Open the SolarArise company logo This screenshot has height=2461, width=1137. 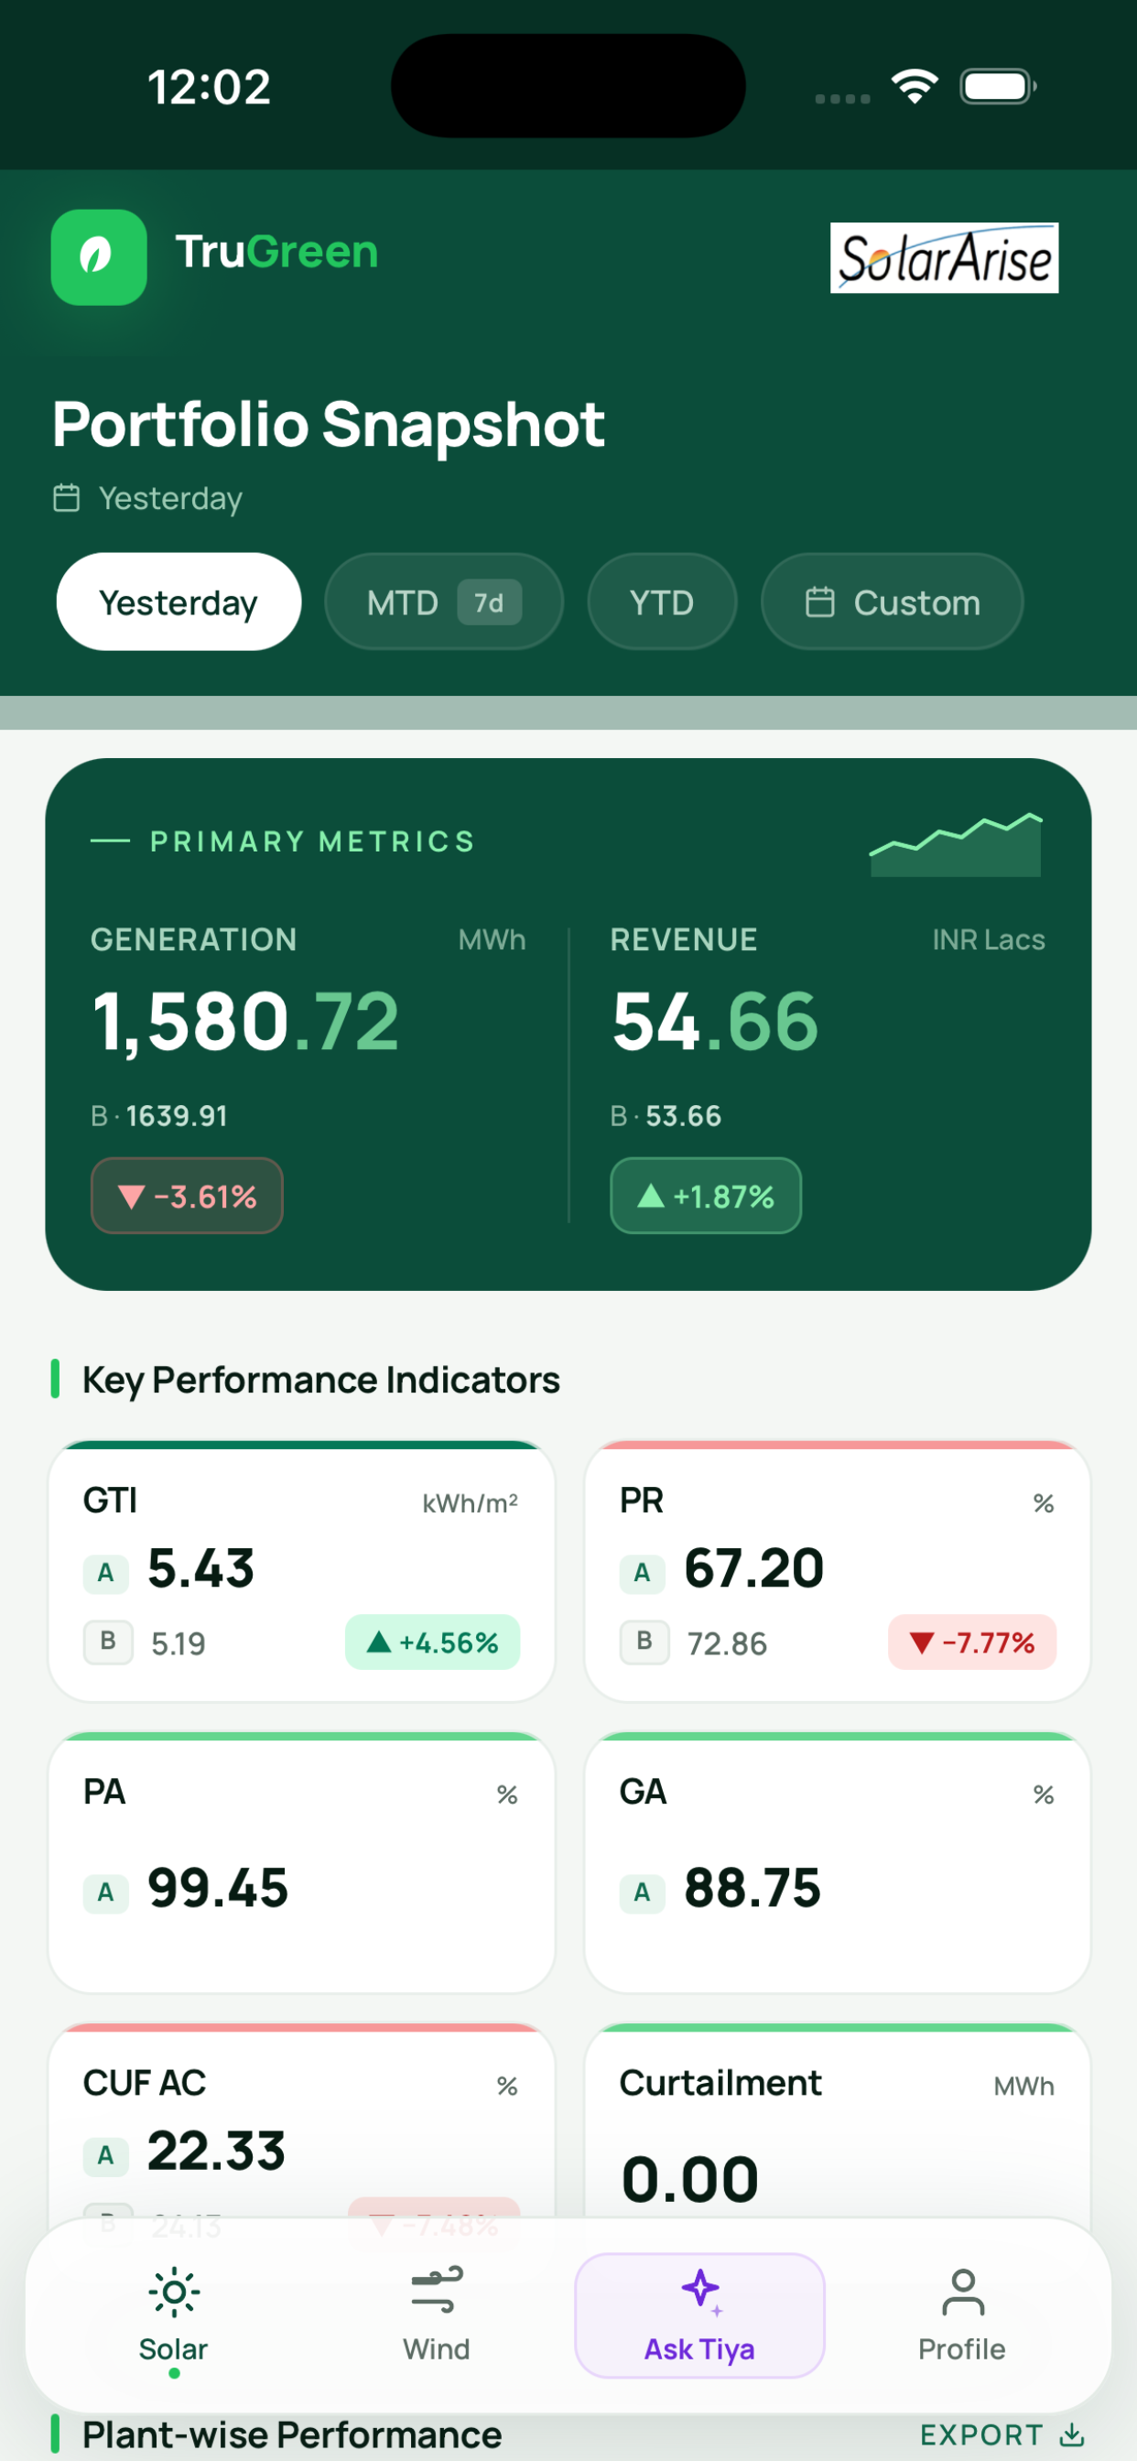[944, 258]
